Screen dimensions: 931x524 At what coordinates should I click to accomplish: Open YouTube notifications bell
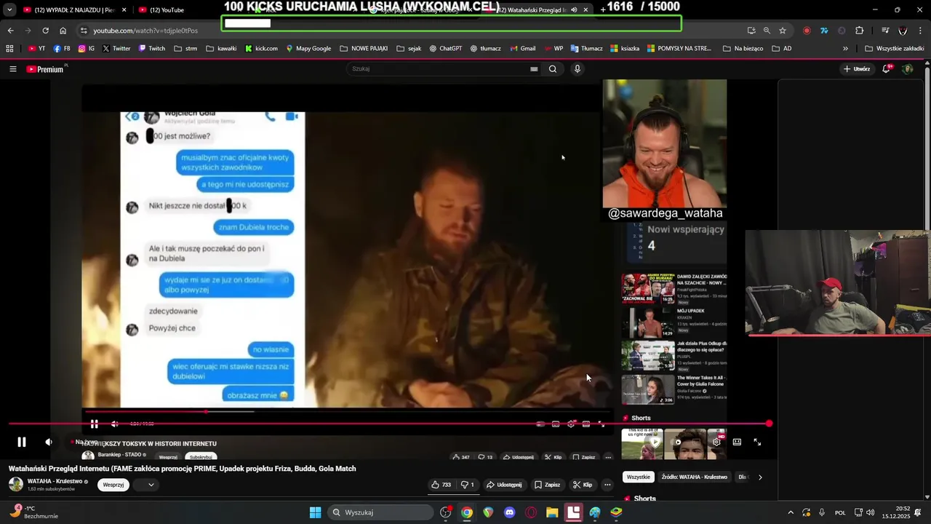click(x=887, y=69)
